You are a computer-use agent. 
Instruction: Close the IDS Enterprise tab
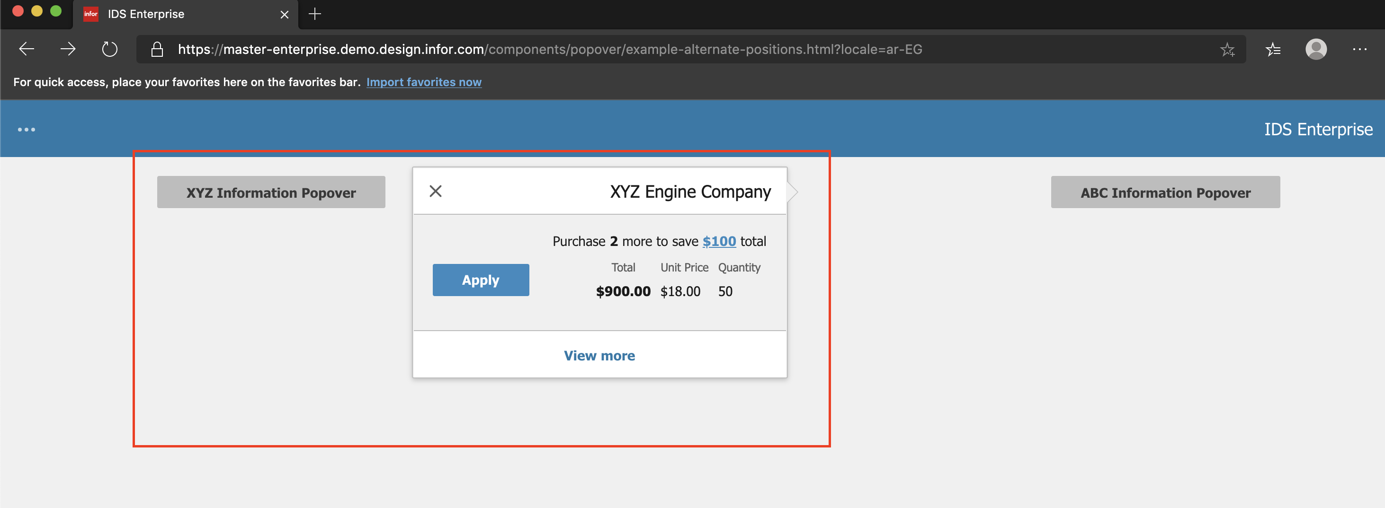click(285, 15)
